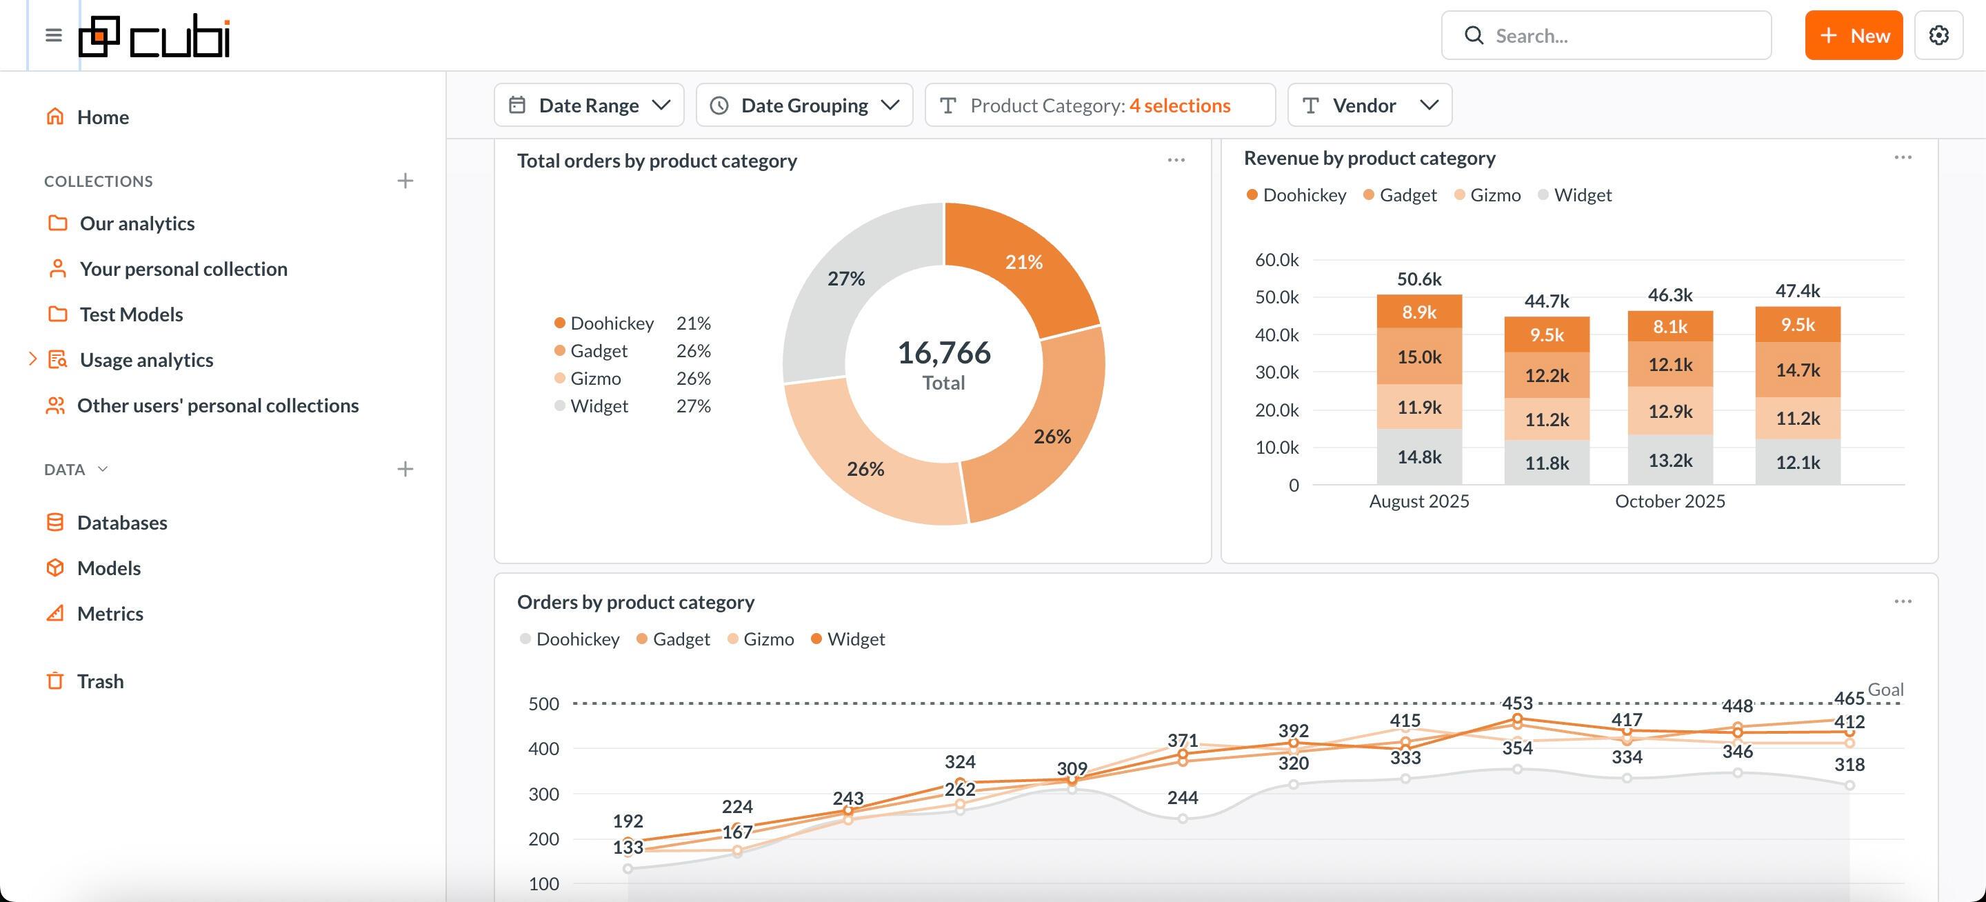Viewport: 1986px width, 902px height.
Task: Open ellipsis menu on Orders line chart
Action: click(1902, 601)
